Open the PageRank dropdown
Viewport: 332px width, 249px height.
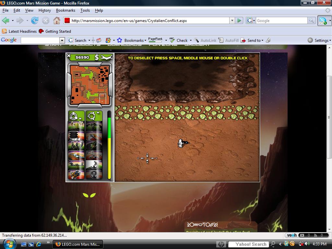pyautogui.click(x=166, y=40)
